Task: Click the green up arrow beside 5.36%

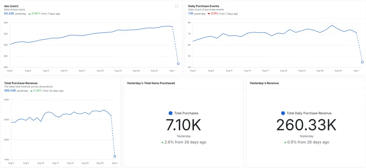Action: click(x=31, y=91)
